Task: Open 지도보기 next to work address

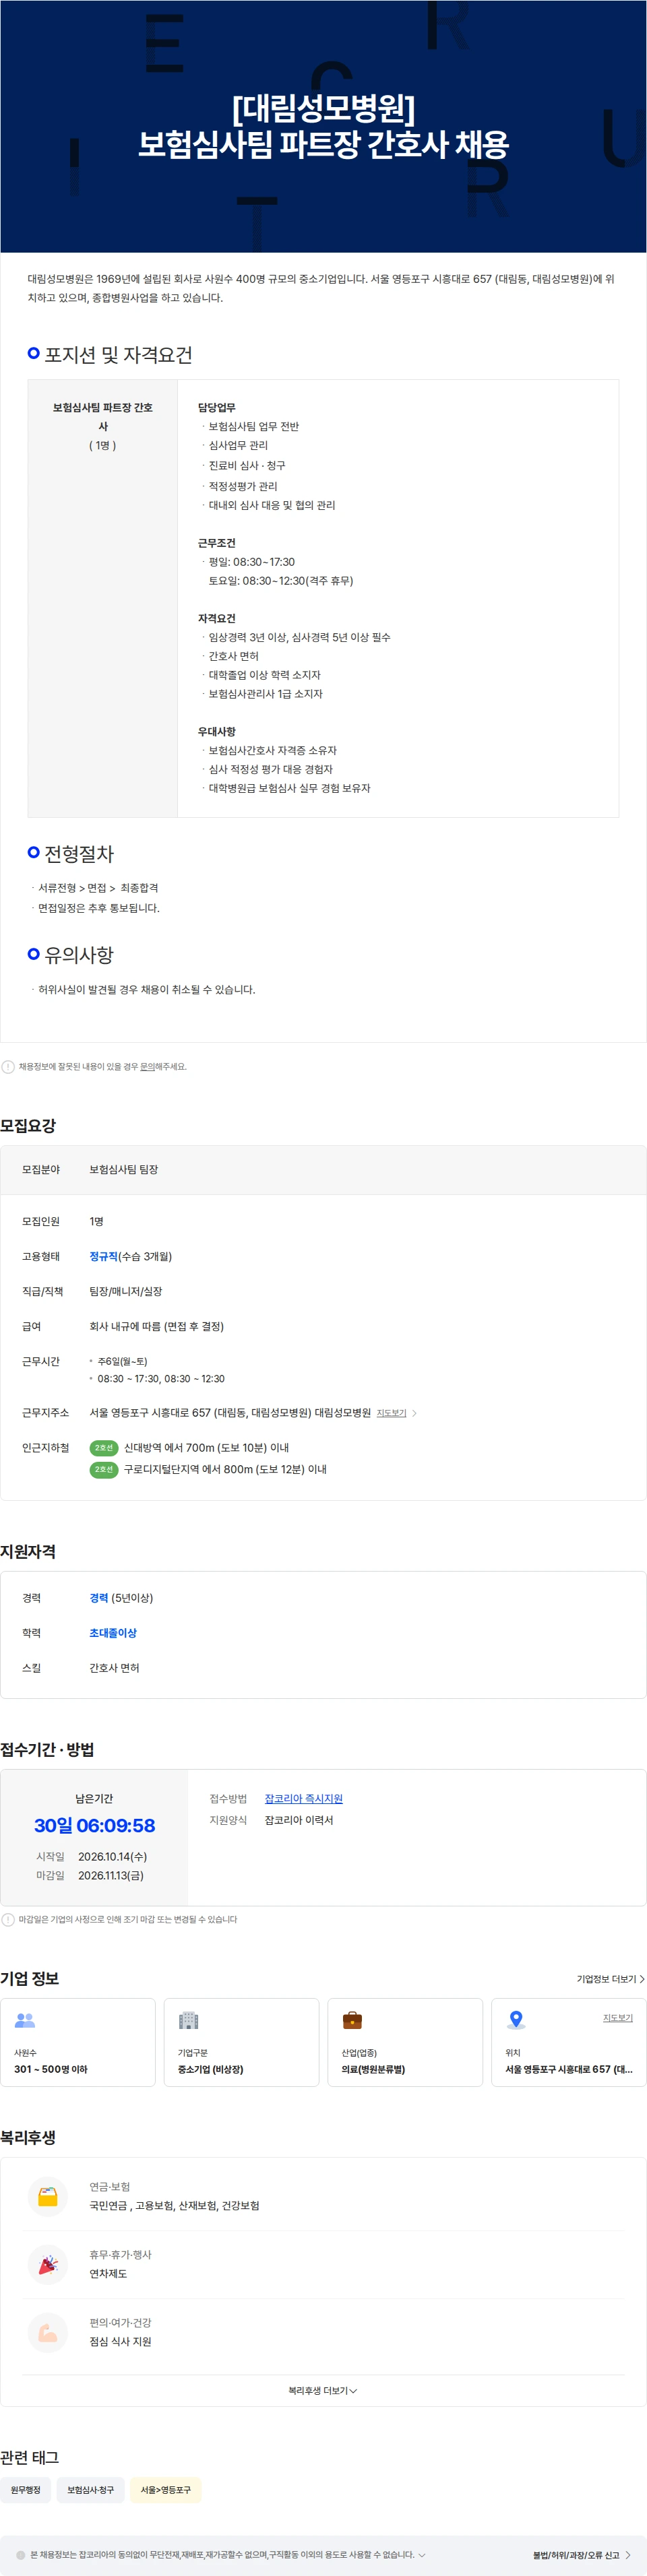Action: pos(391,1413)
